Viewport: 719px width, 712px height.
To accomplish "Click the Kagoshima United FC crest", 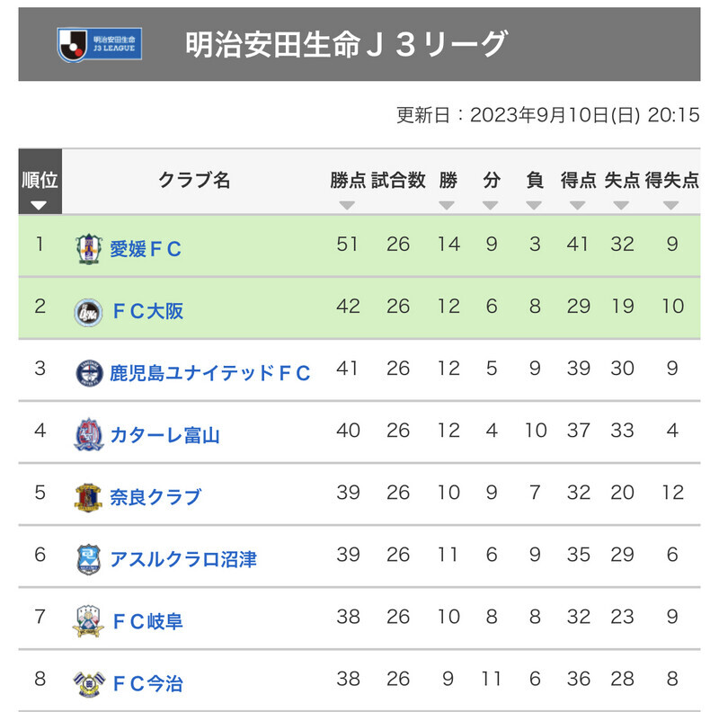I will [x=89, y=373].
